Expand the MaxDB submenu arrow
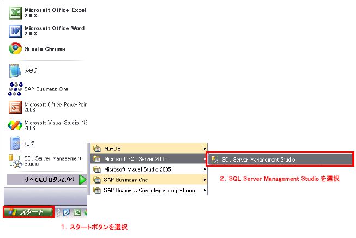 coord(204,149)
